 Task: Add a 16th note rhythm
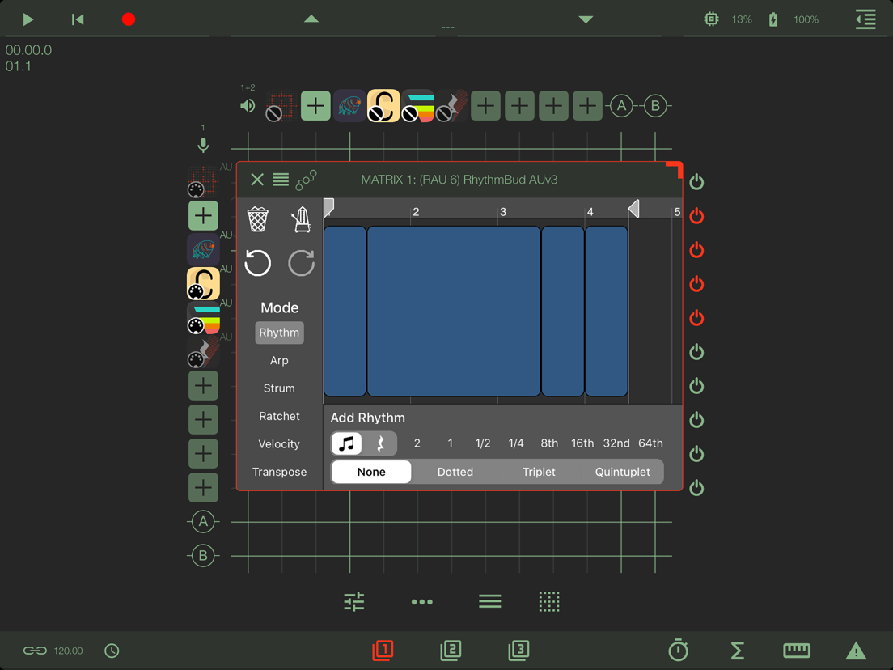click(x=582, y=443)
